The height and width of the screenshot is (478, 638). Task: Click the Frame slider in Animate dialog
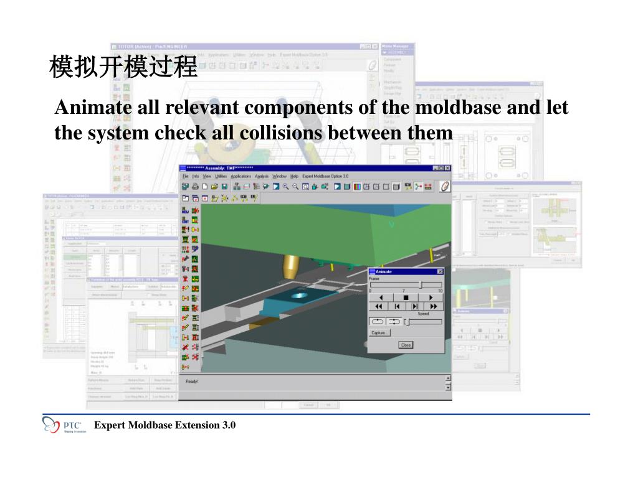pyautogui.click(x=406, y=284)
